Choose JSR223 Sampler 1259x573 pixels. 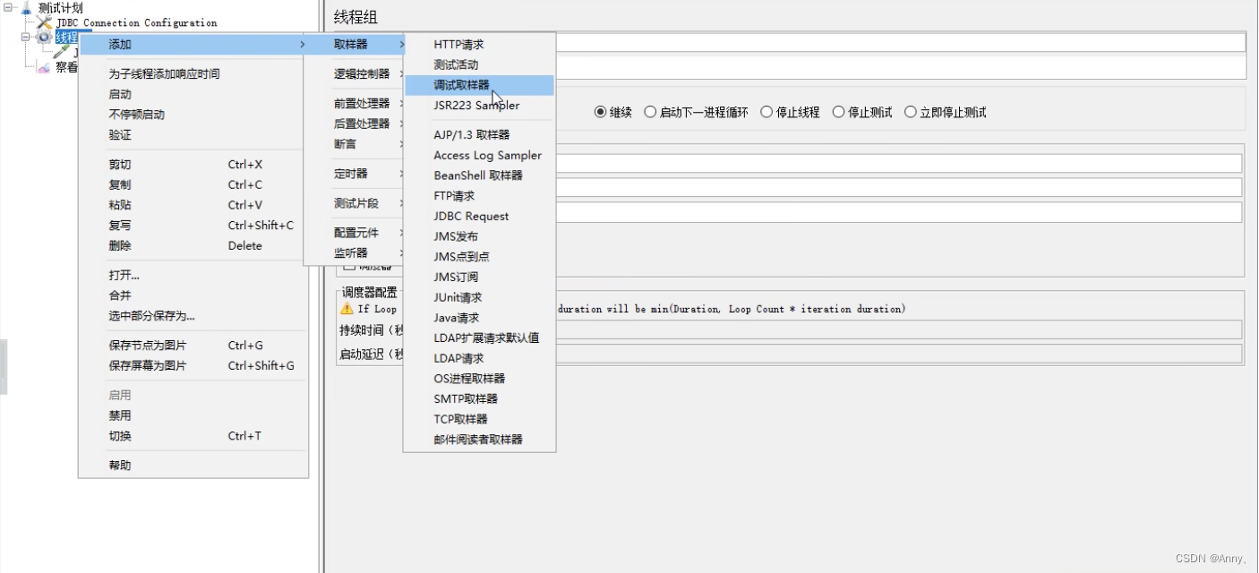point(479,106)
